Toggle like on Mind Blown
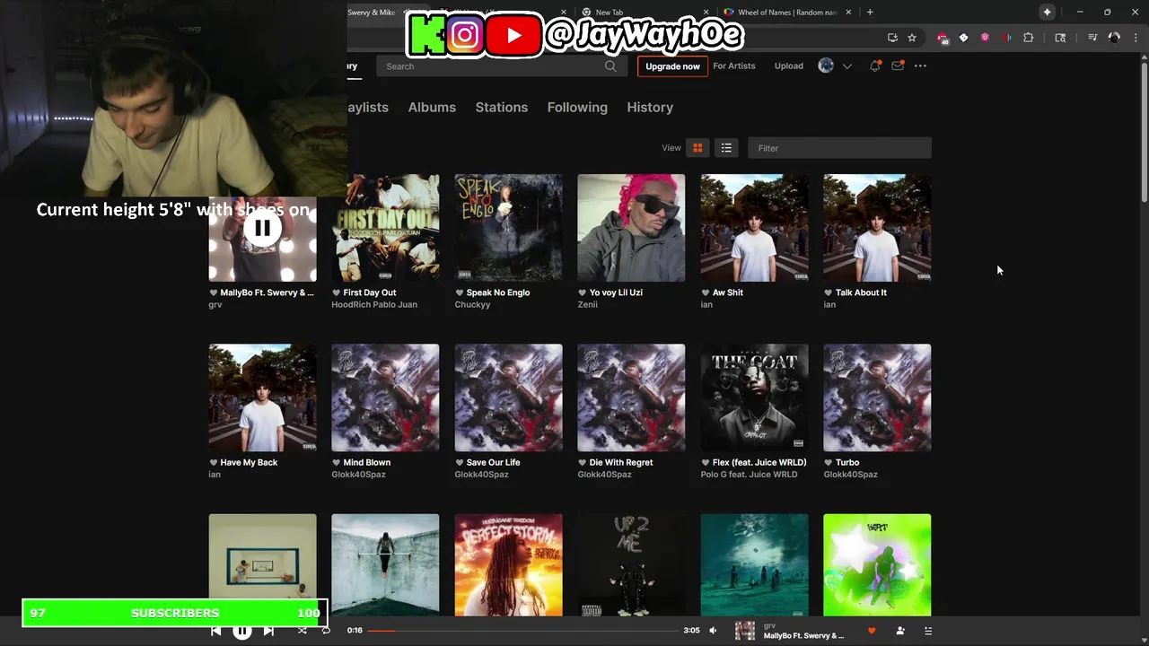 click(x=336, y=462)
